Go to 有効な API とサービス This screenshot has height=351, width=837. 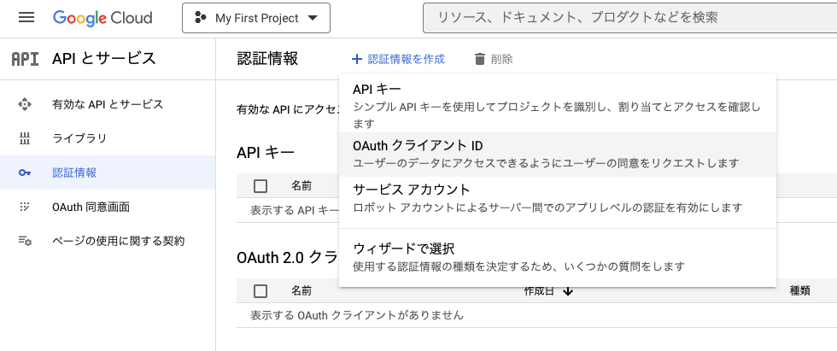[108, 104]
